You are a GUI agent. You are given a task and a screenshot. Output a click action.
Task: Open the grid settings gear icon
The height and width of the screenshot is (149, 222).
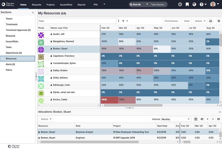(219, 21)
